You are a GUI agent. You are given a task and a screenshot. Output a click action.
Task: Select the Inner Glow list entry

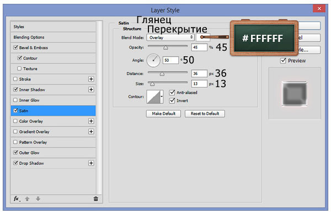(x=53, y=100)
